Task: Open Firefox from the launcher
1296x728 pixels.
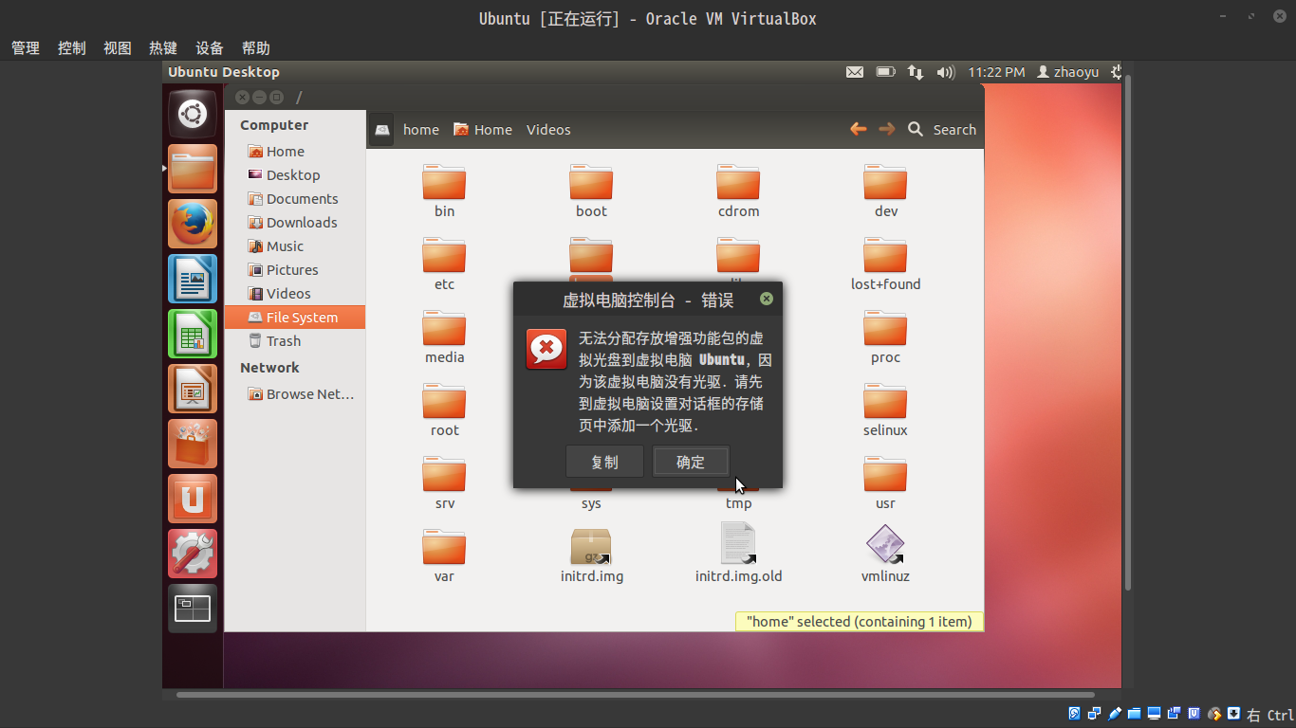Action: point(193,224)
